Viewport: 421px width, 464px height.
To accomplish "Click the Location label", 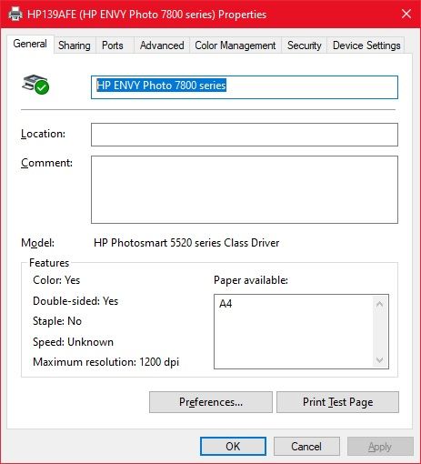I will point(43,134).
